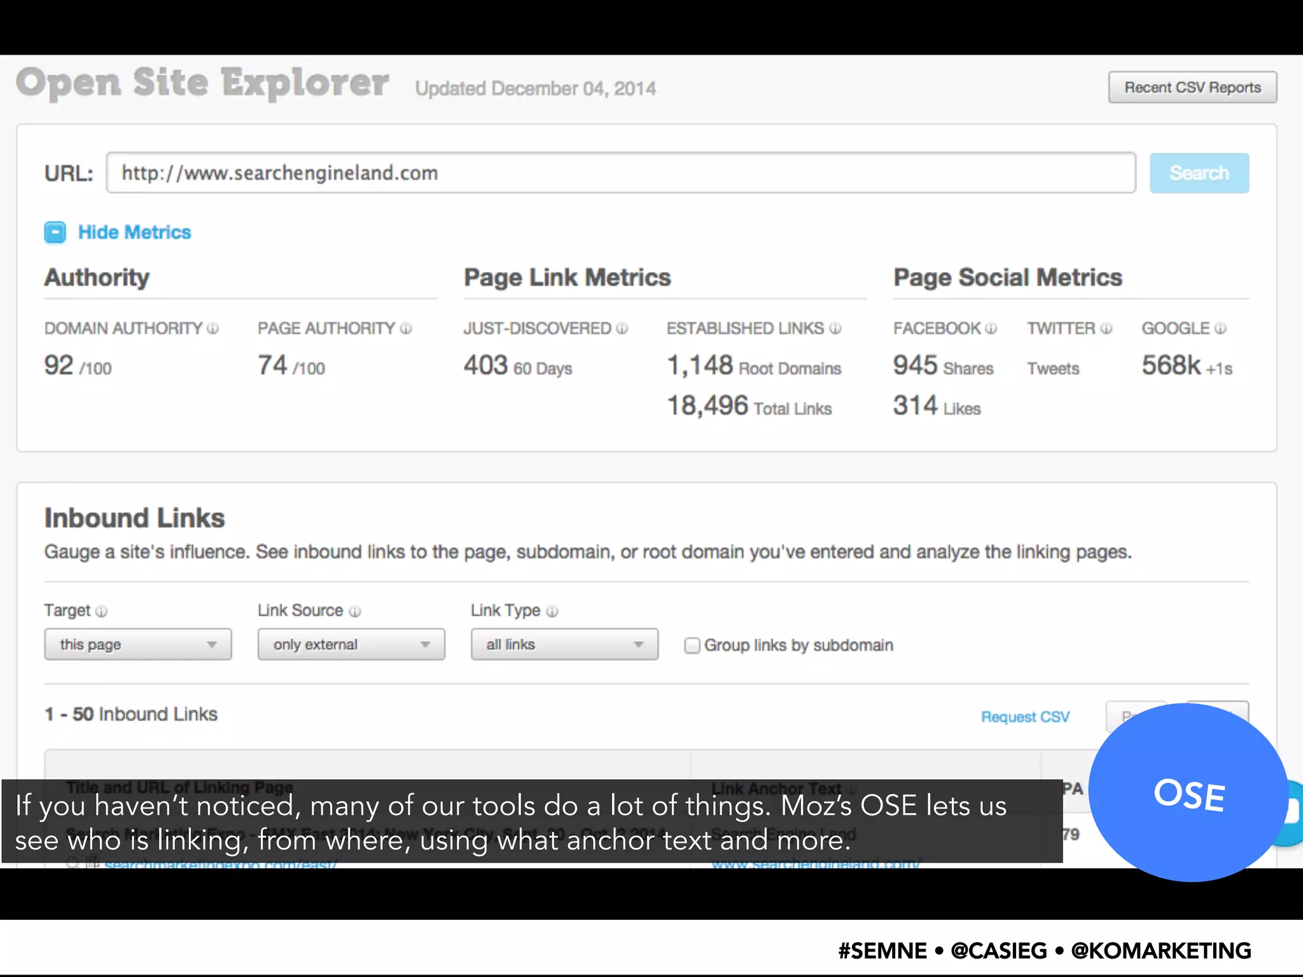Image resolution: width=1303 pixels, height=977 pixels.
Task: Click the Target info icon
Action: [x=101, y=611]
